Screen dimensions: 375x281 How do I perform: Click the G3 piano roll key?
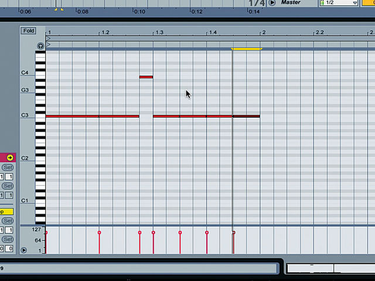pos(40,91)
